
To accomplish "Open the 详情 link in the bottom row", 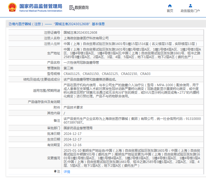I will pos(67,172).
